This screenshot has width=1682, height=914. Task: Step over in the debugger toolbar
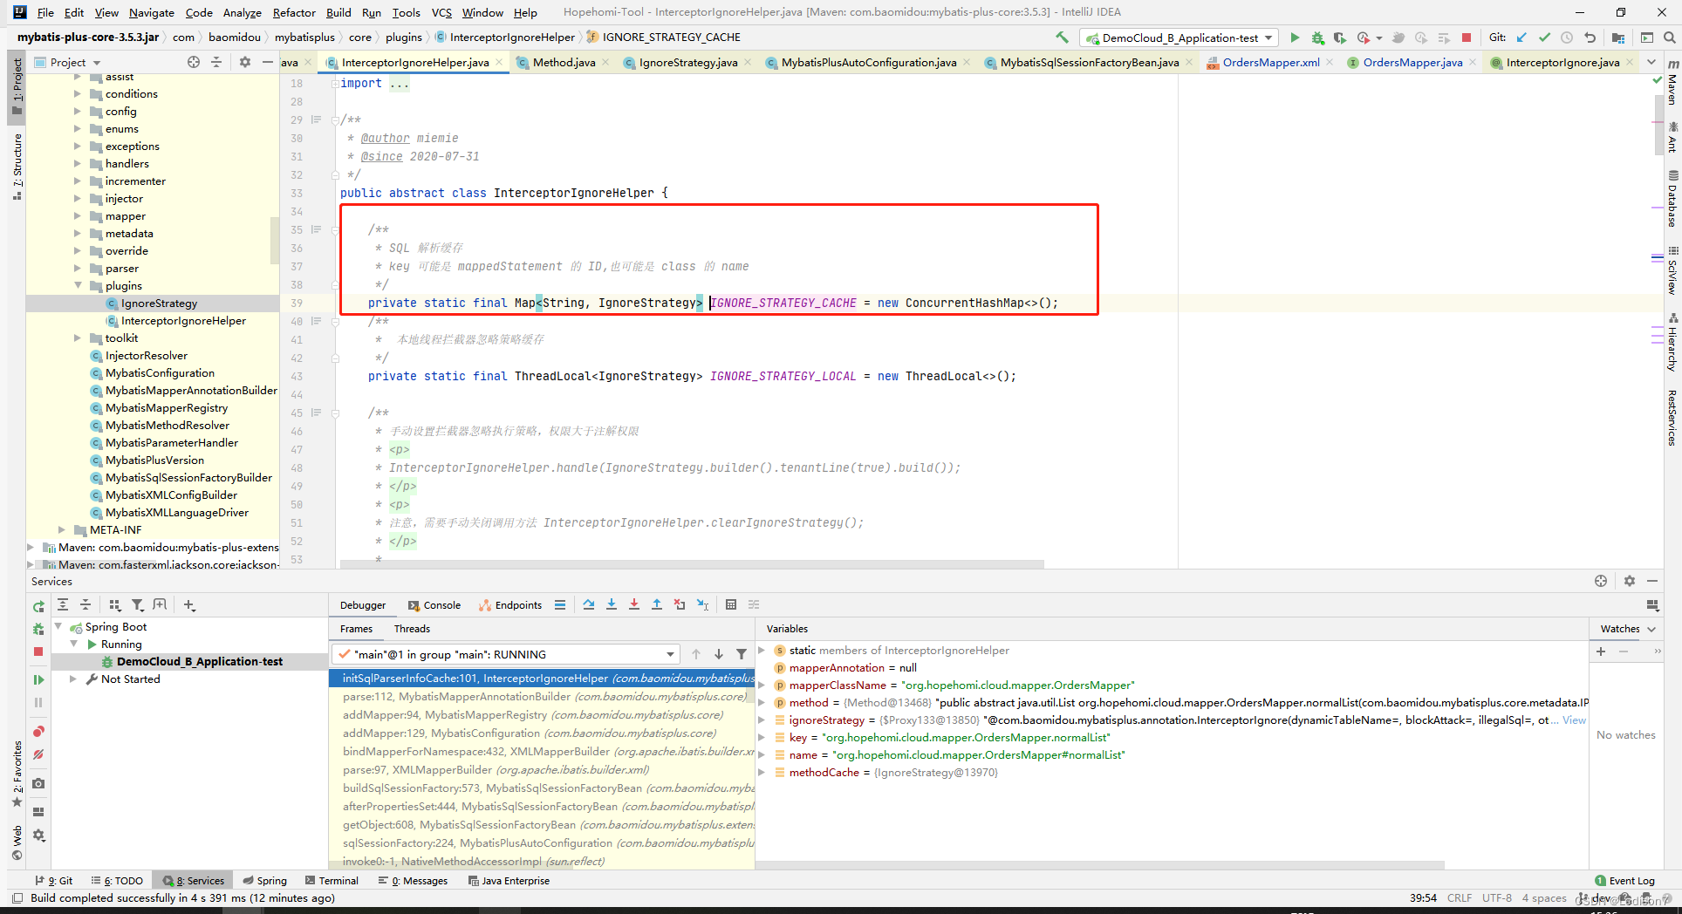[x=589, y=604]
